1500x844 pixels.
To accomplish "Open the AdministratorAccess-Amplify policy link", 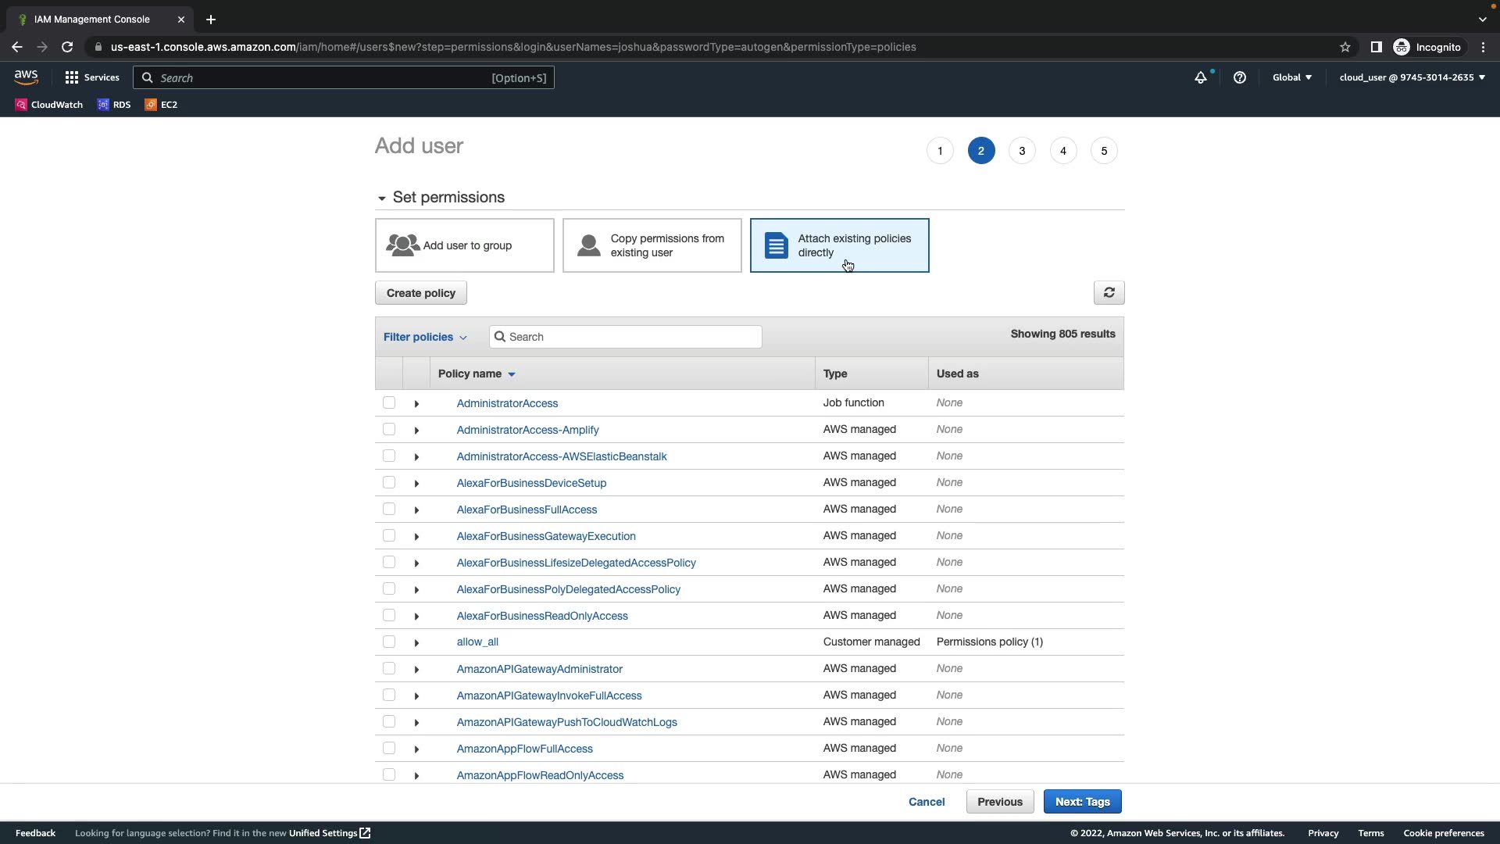I will coord(527,430).
